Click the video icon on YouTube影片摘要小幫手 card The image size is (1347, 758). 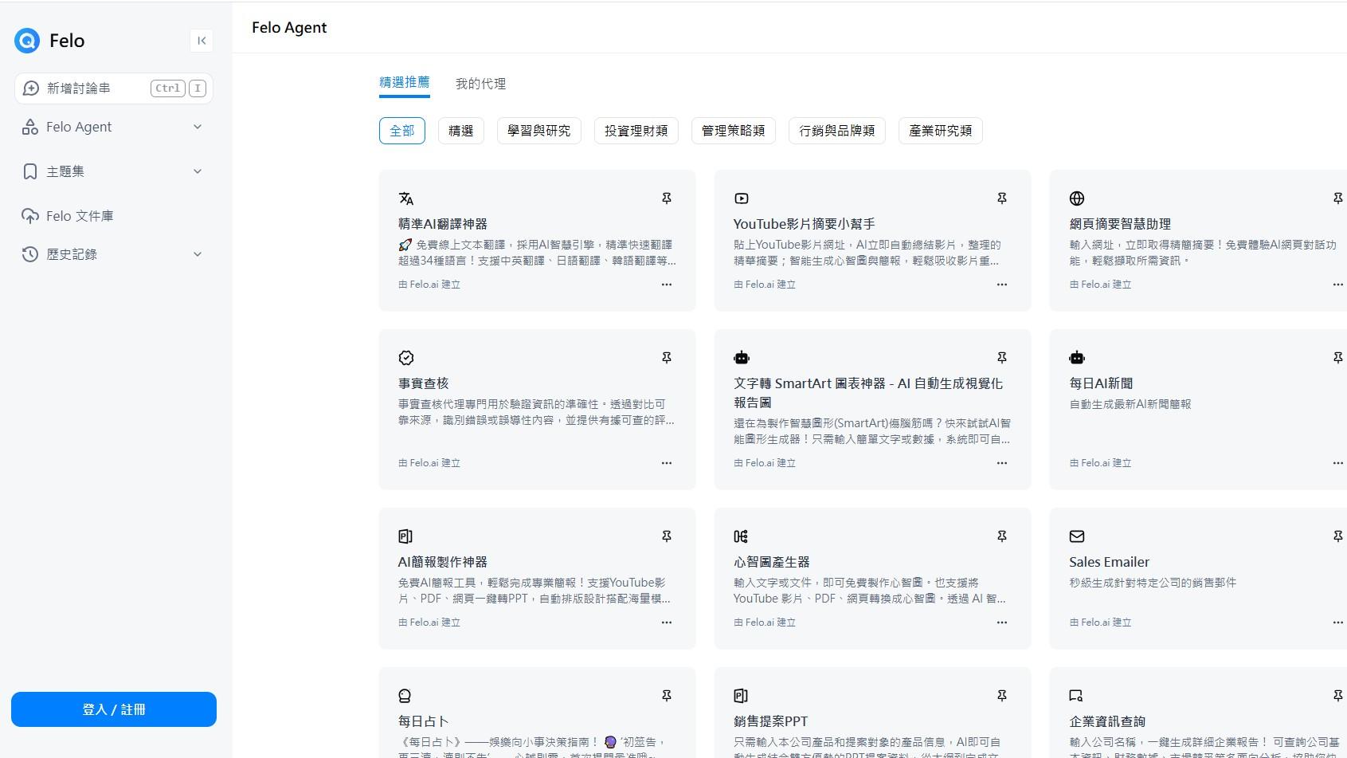click(x=742, y=198)
